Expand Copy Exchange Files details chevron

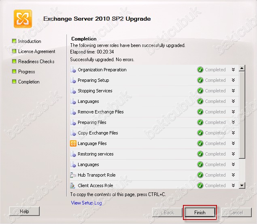[234, 133]
